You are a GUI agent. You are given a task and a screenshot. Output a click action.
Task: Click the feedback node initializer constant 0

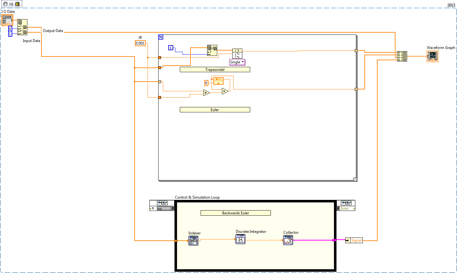[x=206, y=83]
